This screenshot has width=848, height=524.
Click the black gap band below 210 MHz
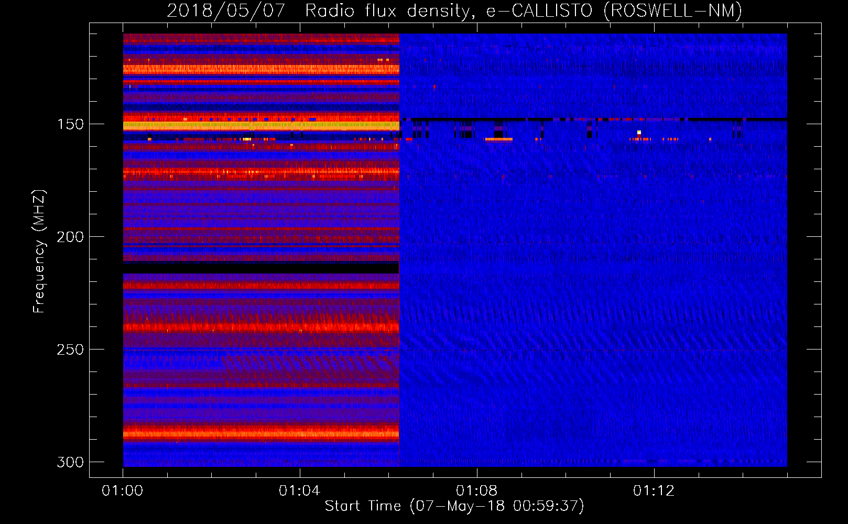coord(261,267)
